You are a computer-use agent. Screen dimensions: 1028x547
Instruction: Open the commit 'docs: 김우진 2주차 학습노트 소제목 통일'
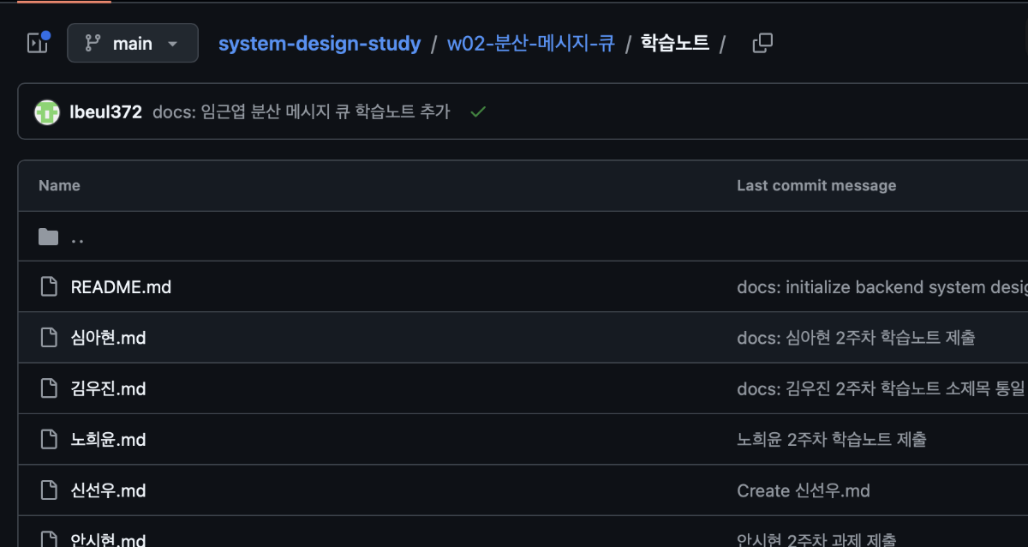pyautogui.click(x=881, y=388)
